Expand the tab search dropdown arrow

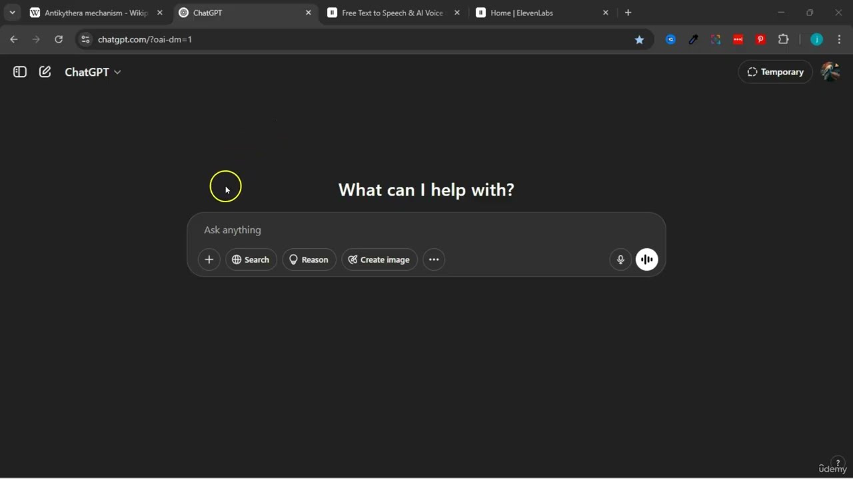pyautogui.click(x=12, y=13)
